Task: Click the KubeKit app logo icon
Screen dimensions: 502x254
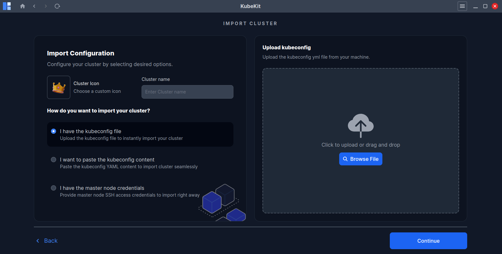Action: [x=7, y=6]
